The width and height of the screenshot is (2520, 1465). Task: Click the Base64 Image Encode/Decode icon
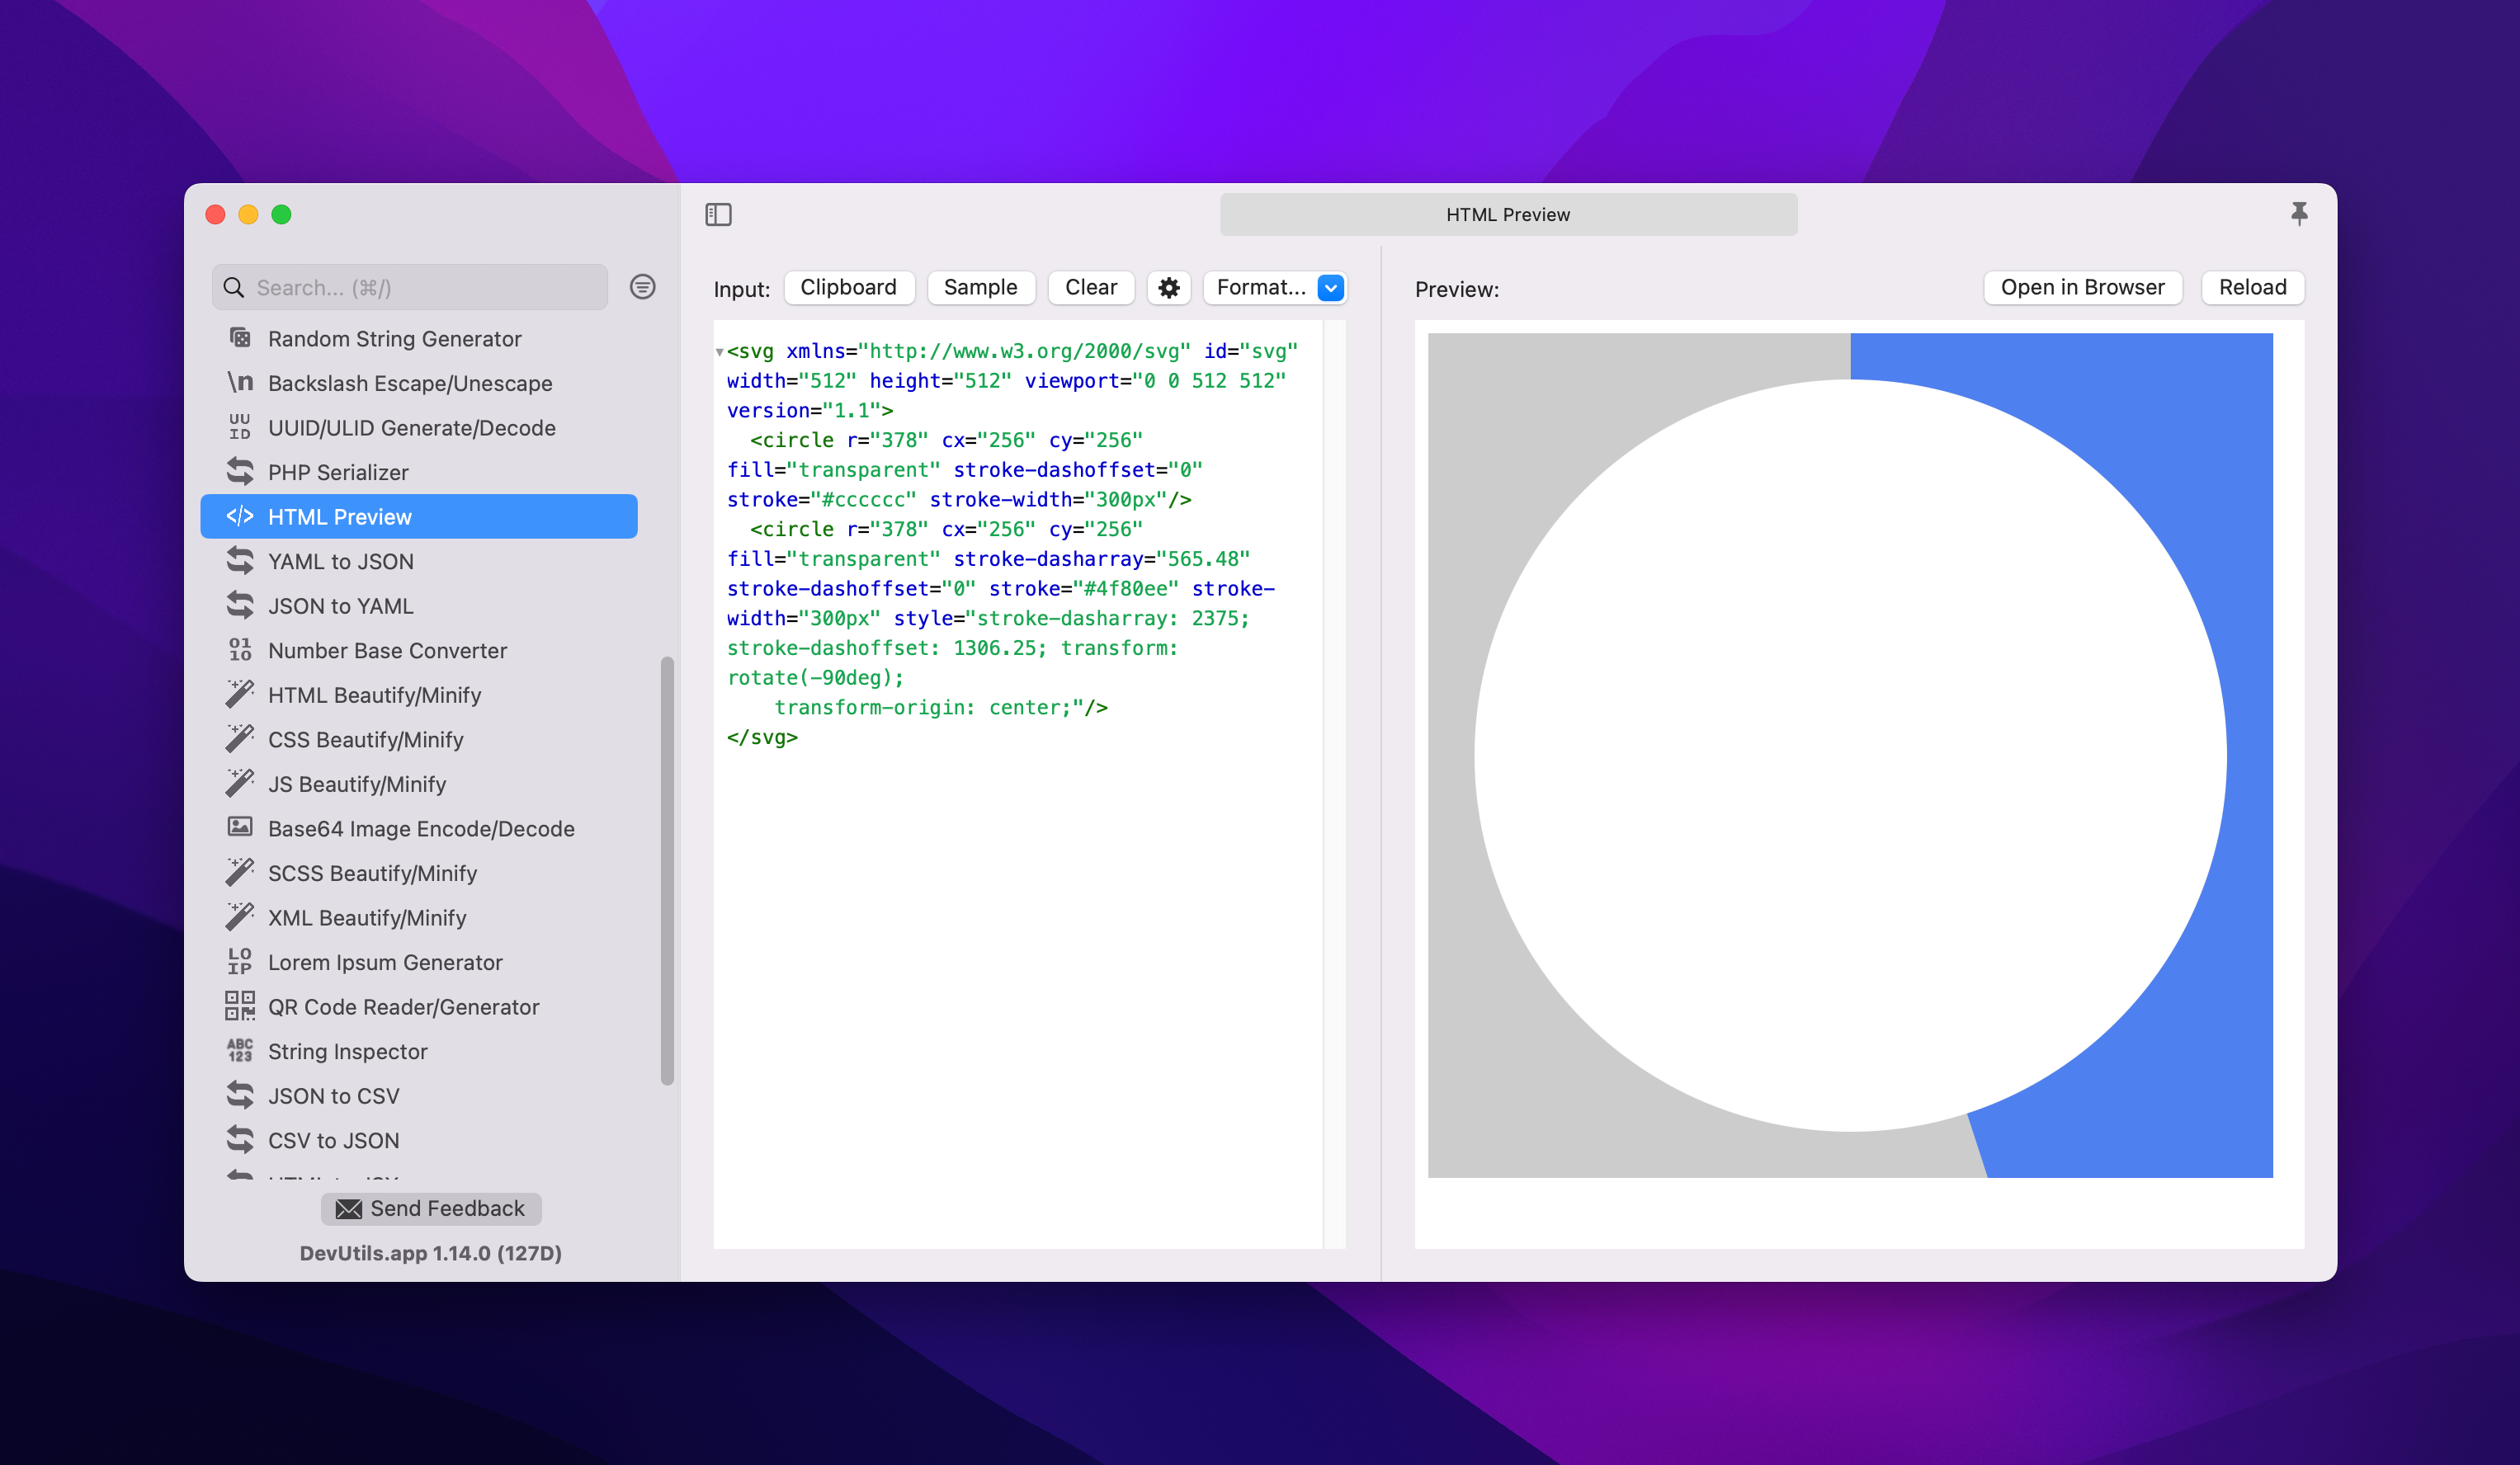coord(239,828)
